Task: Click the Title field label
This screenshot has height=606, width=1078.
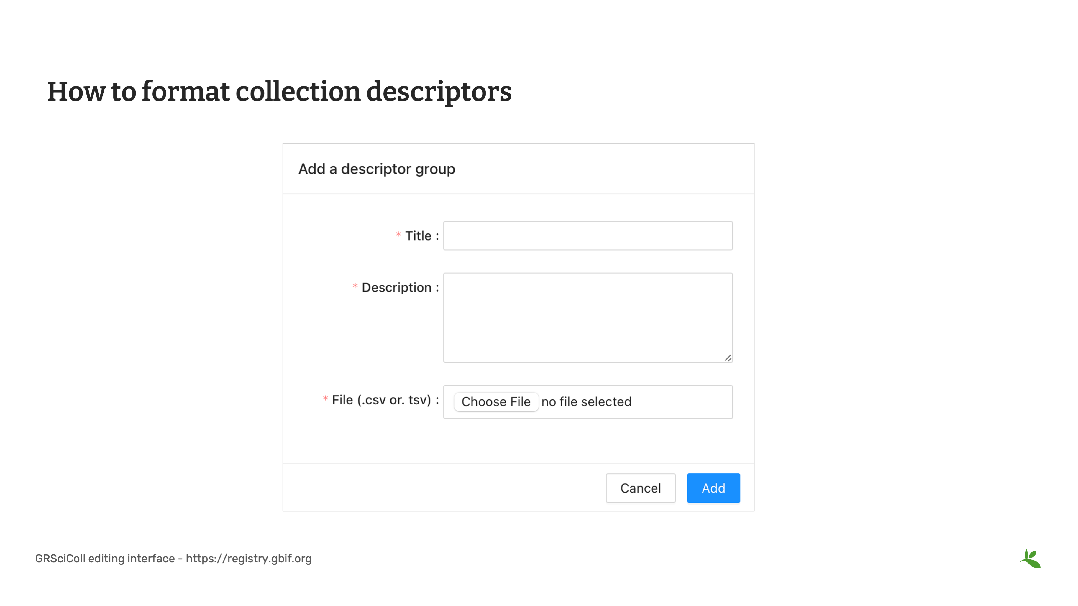Action: pos(418,236)
